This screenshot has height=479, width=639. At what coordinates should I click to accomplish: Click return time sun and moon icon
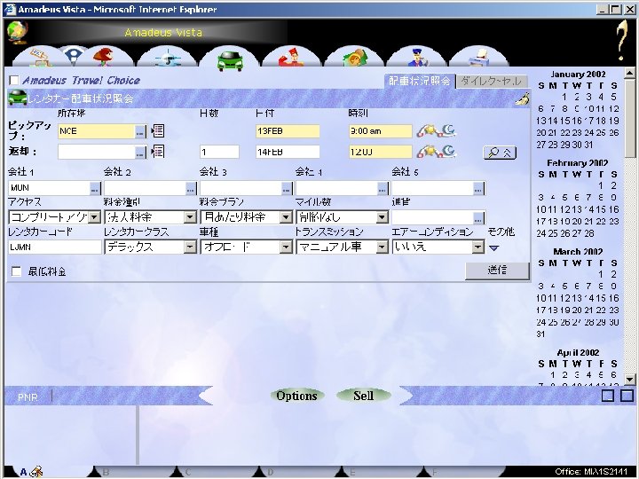pos(436,152)
